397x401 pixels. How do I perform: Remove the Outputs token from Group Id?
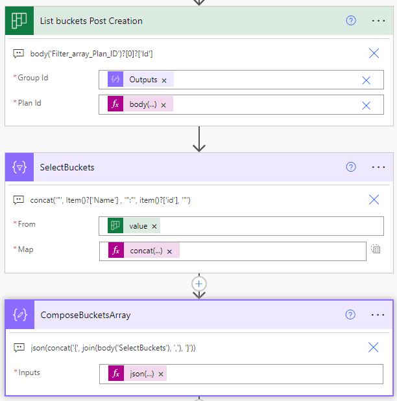tap(164, 80)
